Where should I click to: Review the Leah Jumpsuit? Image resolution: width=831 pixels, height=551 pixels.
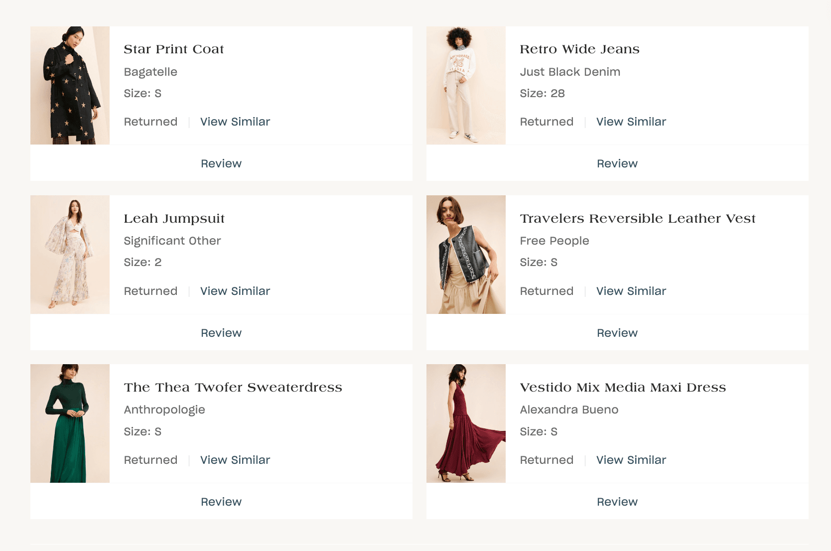tap(221, 333)
